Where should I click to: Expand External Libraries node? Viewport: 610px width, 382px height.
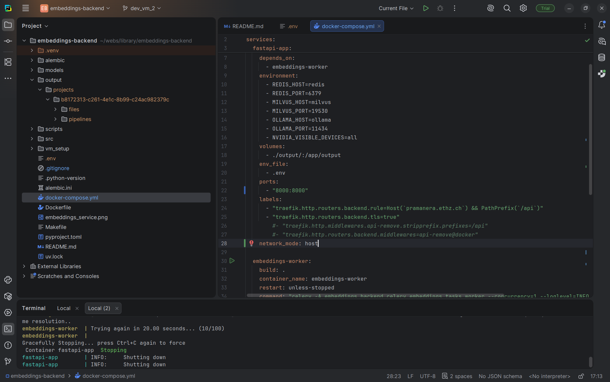(24, 266)
